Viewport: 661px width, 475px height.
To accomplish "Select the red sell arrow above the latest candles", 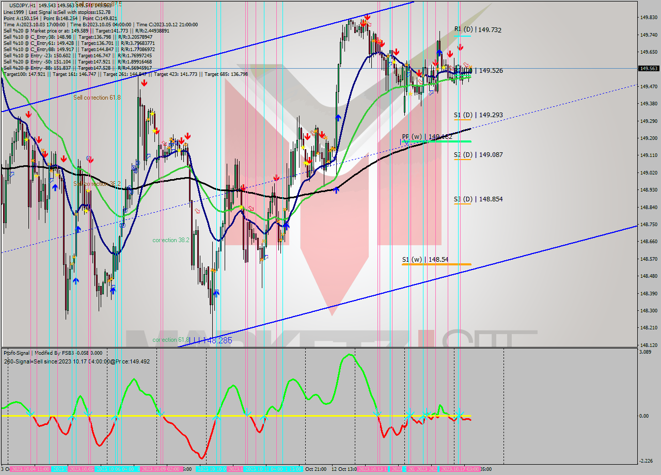I will pos(459,46).
